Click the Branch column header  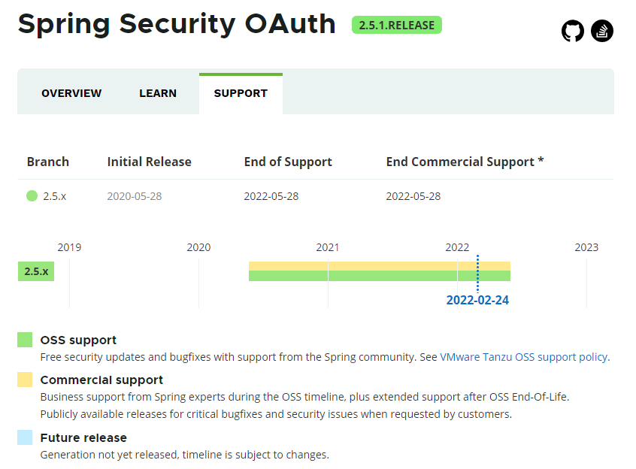pos(48,162)
